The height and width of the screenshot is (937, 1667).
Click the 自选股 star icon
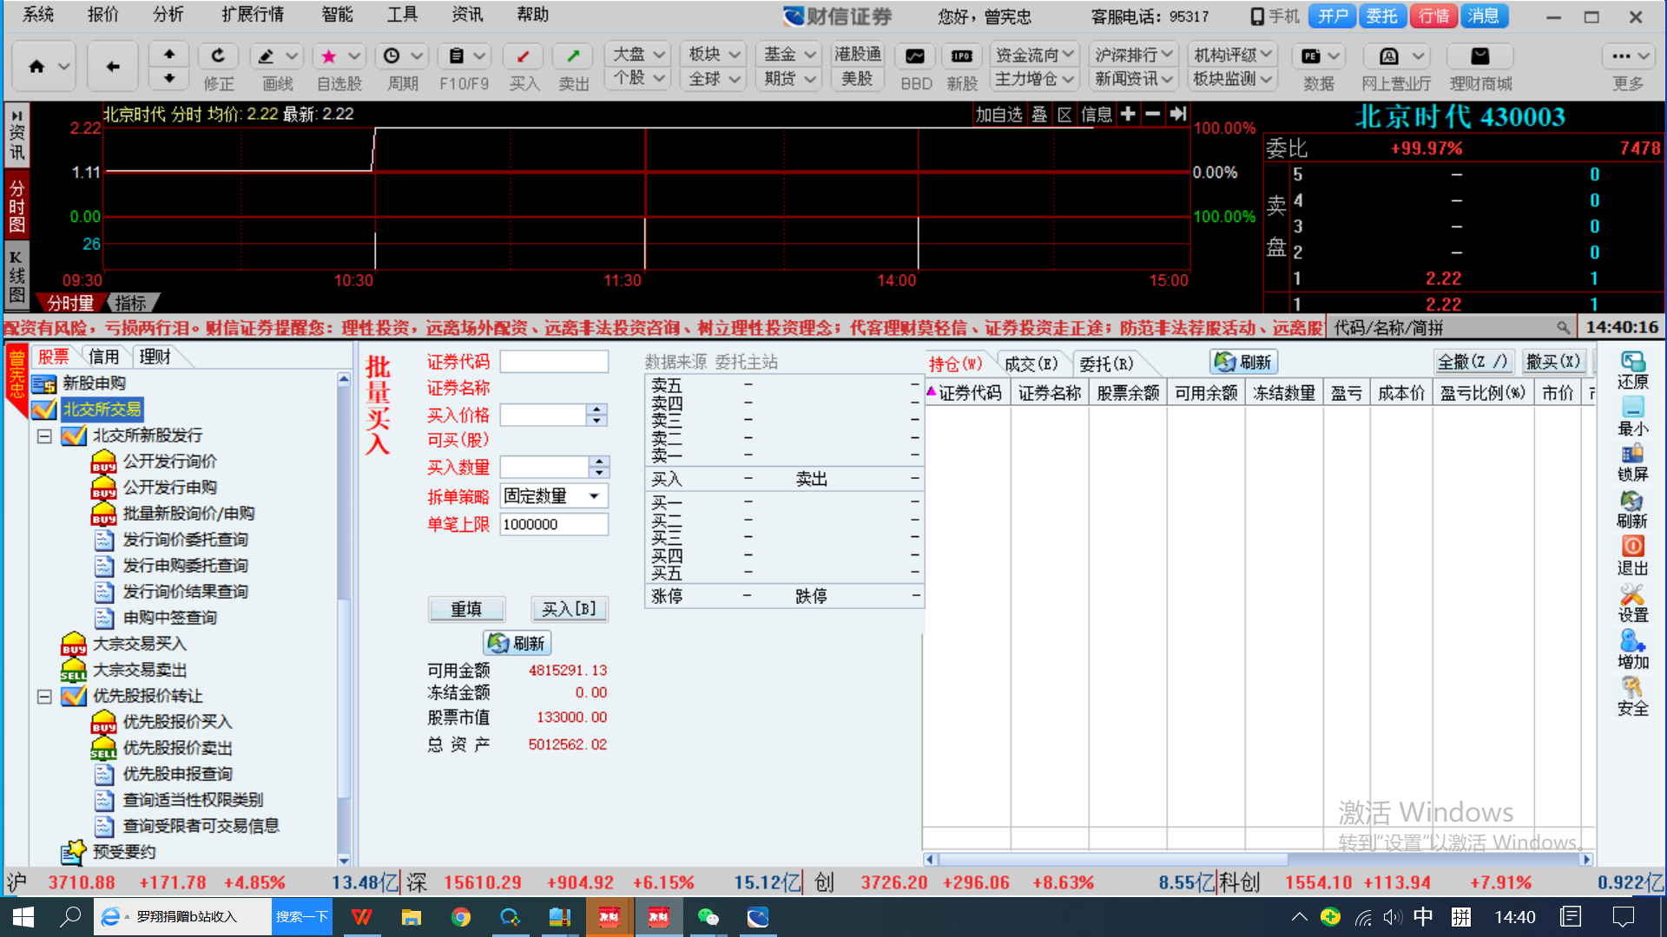click(x=328, y=56)
